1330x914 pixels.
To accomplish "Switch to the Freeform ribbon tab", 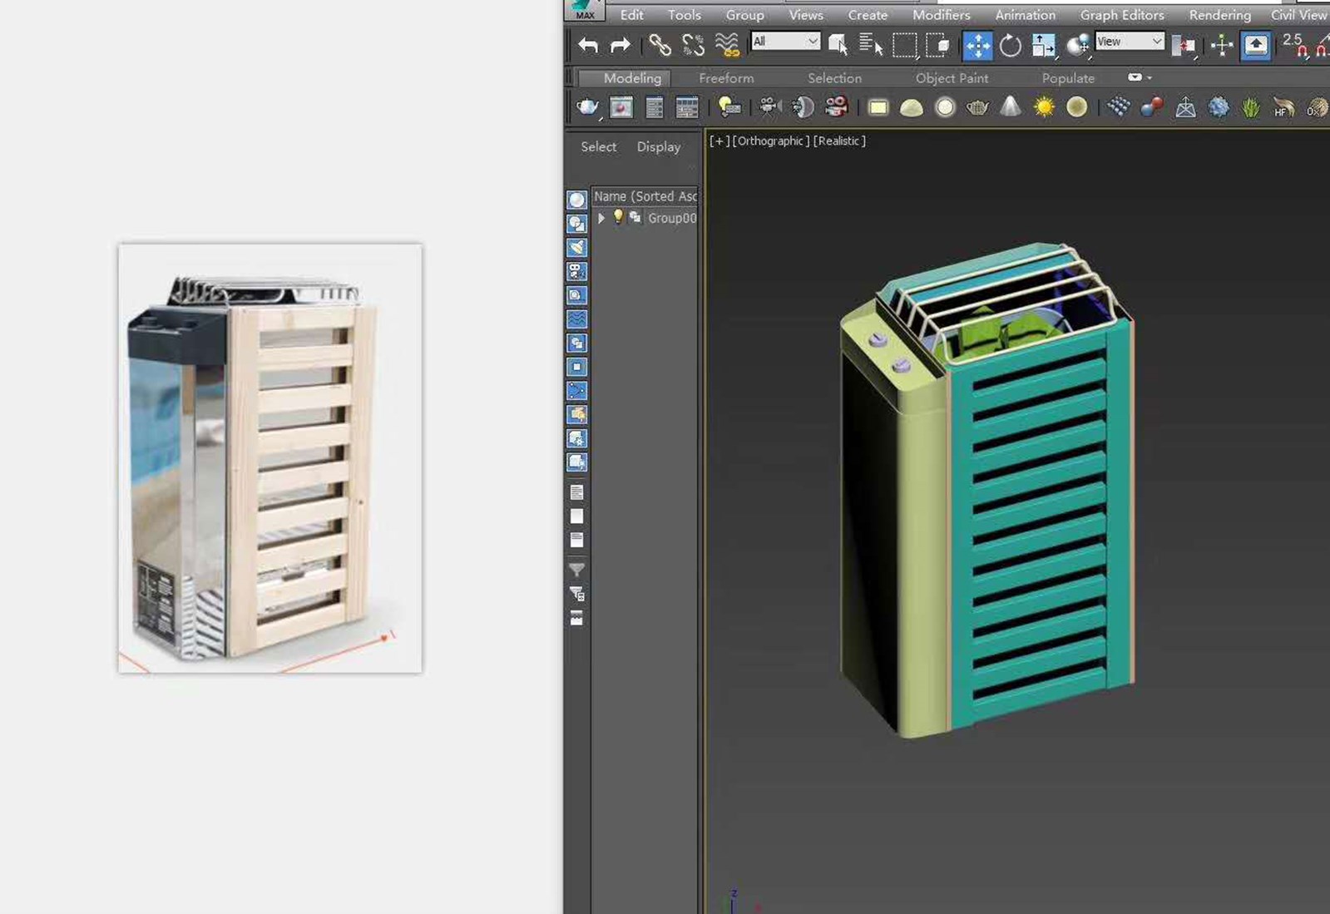I will pyautogui.click(x=726, y=78).
